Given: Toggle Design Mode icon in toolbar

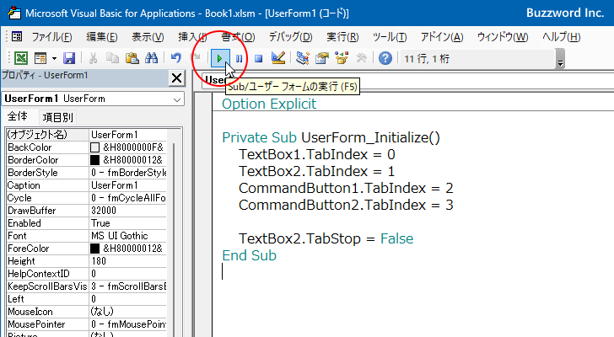Looking at the screenshot, I should click(279, 58).
